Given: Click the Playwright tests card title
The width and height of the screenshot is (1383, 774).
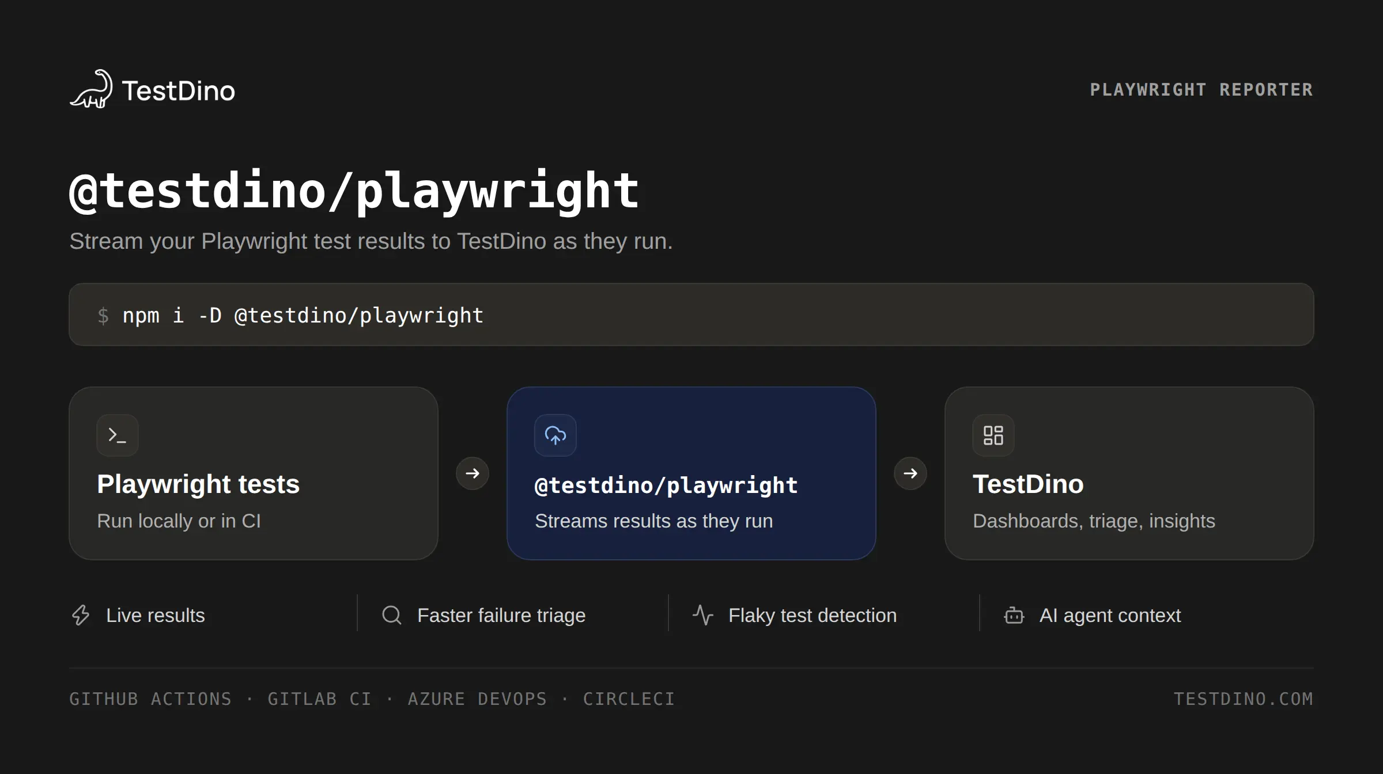Looking at the screenshot, I should [198, 484].
